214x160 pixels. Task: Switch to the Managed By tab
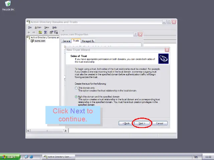coord(88,41)
